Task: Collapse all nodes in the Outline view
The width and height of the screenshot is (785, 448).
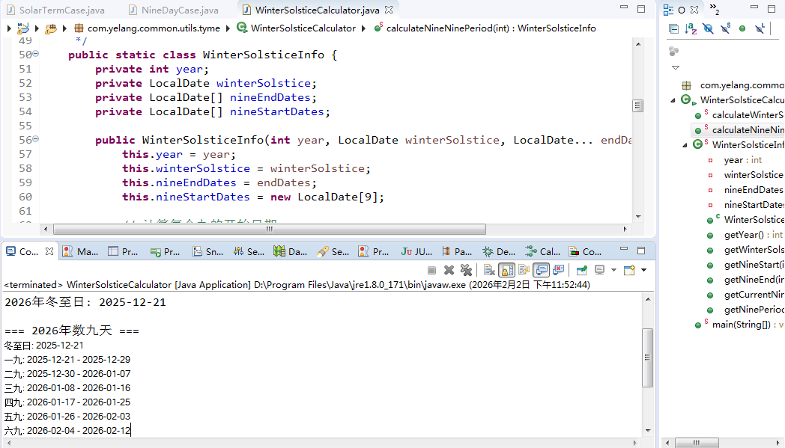Action: (x=674, y=28)
